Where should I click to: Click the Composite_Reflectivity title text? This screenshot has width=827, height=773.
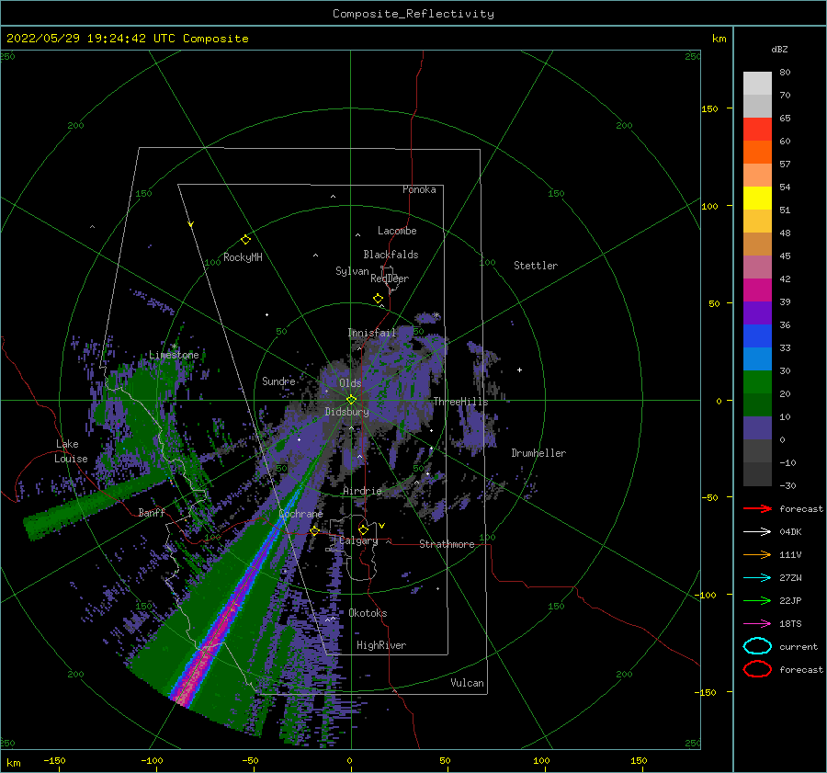point(413,14)
